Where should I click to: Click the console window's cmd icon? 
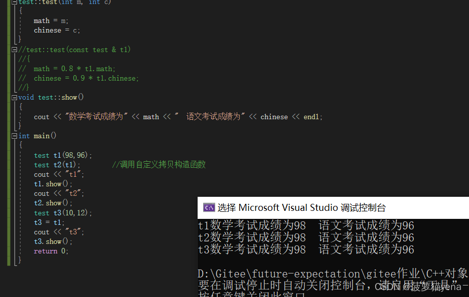point(209,207)
